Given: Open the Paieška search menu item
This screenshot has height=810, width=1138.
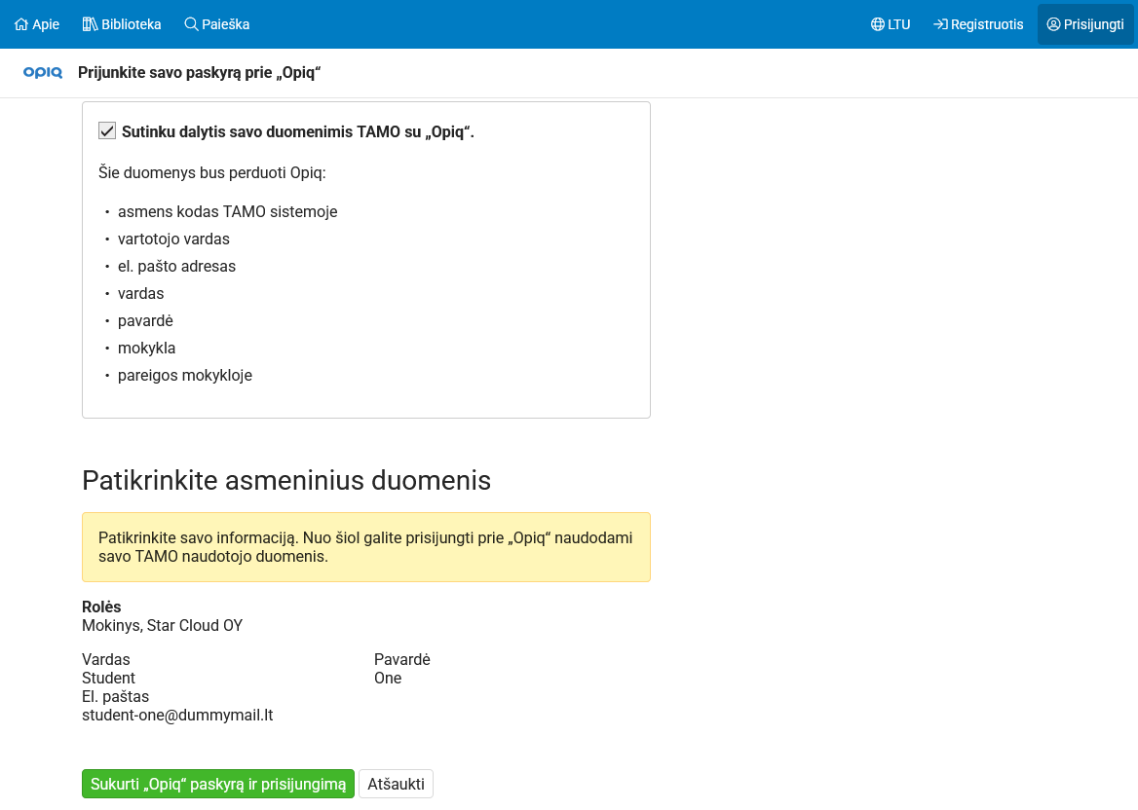Looking at the screenshot, I should 225,24.
